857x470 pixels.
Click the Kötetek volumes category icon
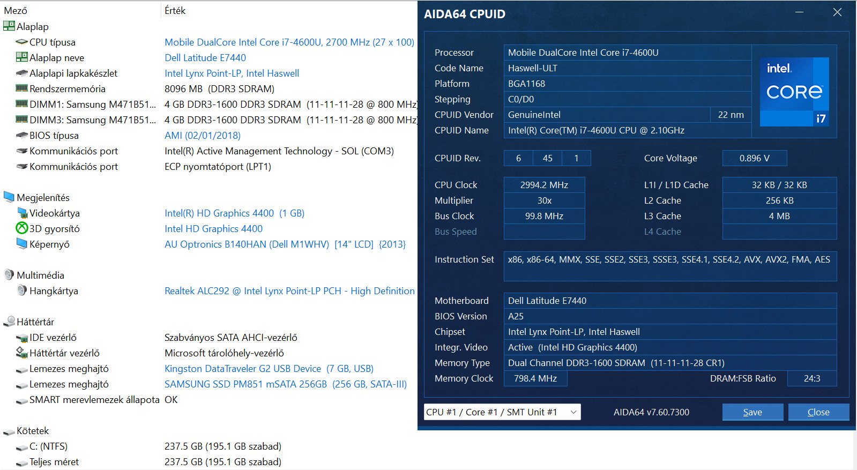pyautogui.click(x=9, y=431)
